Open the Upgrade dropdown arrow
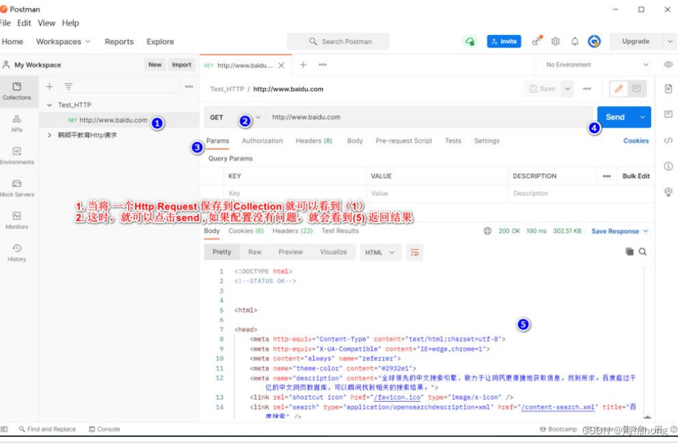The image size is (678, 443). (x=670, y=41)
